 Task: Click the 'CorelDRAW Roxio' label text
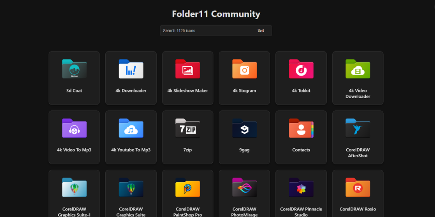point(358,209)
